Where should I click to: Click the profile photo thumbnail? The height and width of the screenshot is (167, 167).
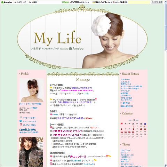32,90
